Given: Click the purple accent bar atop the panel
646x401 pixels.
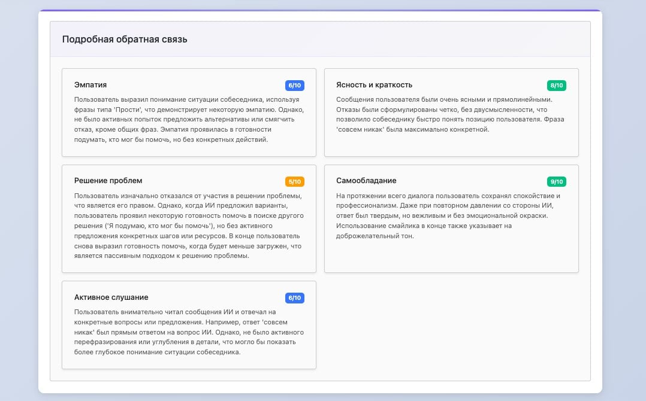Looking at the screenshot, I should click(x=320, y=10).
